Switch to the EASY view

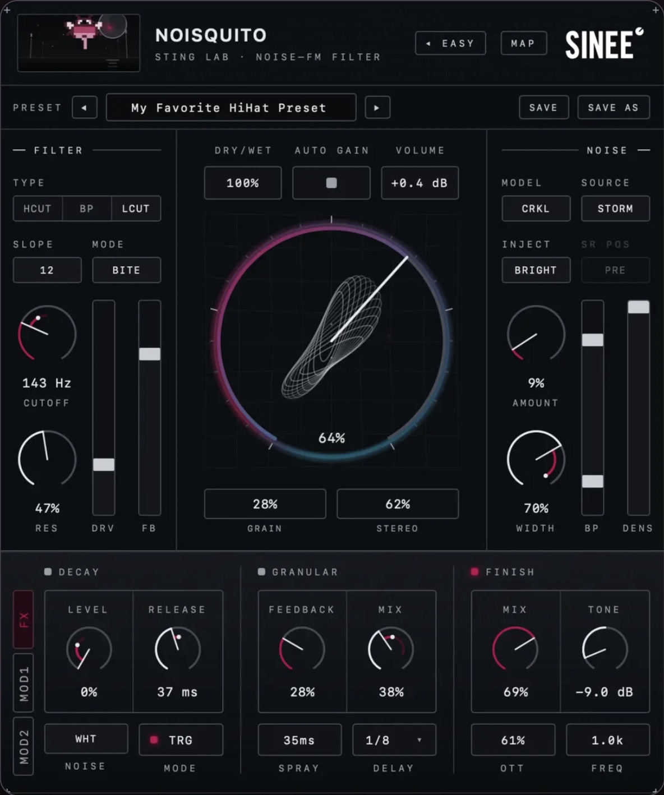450,43
